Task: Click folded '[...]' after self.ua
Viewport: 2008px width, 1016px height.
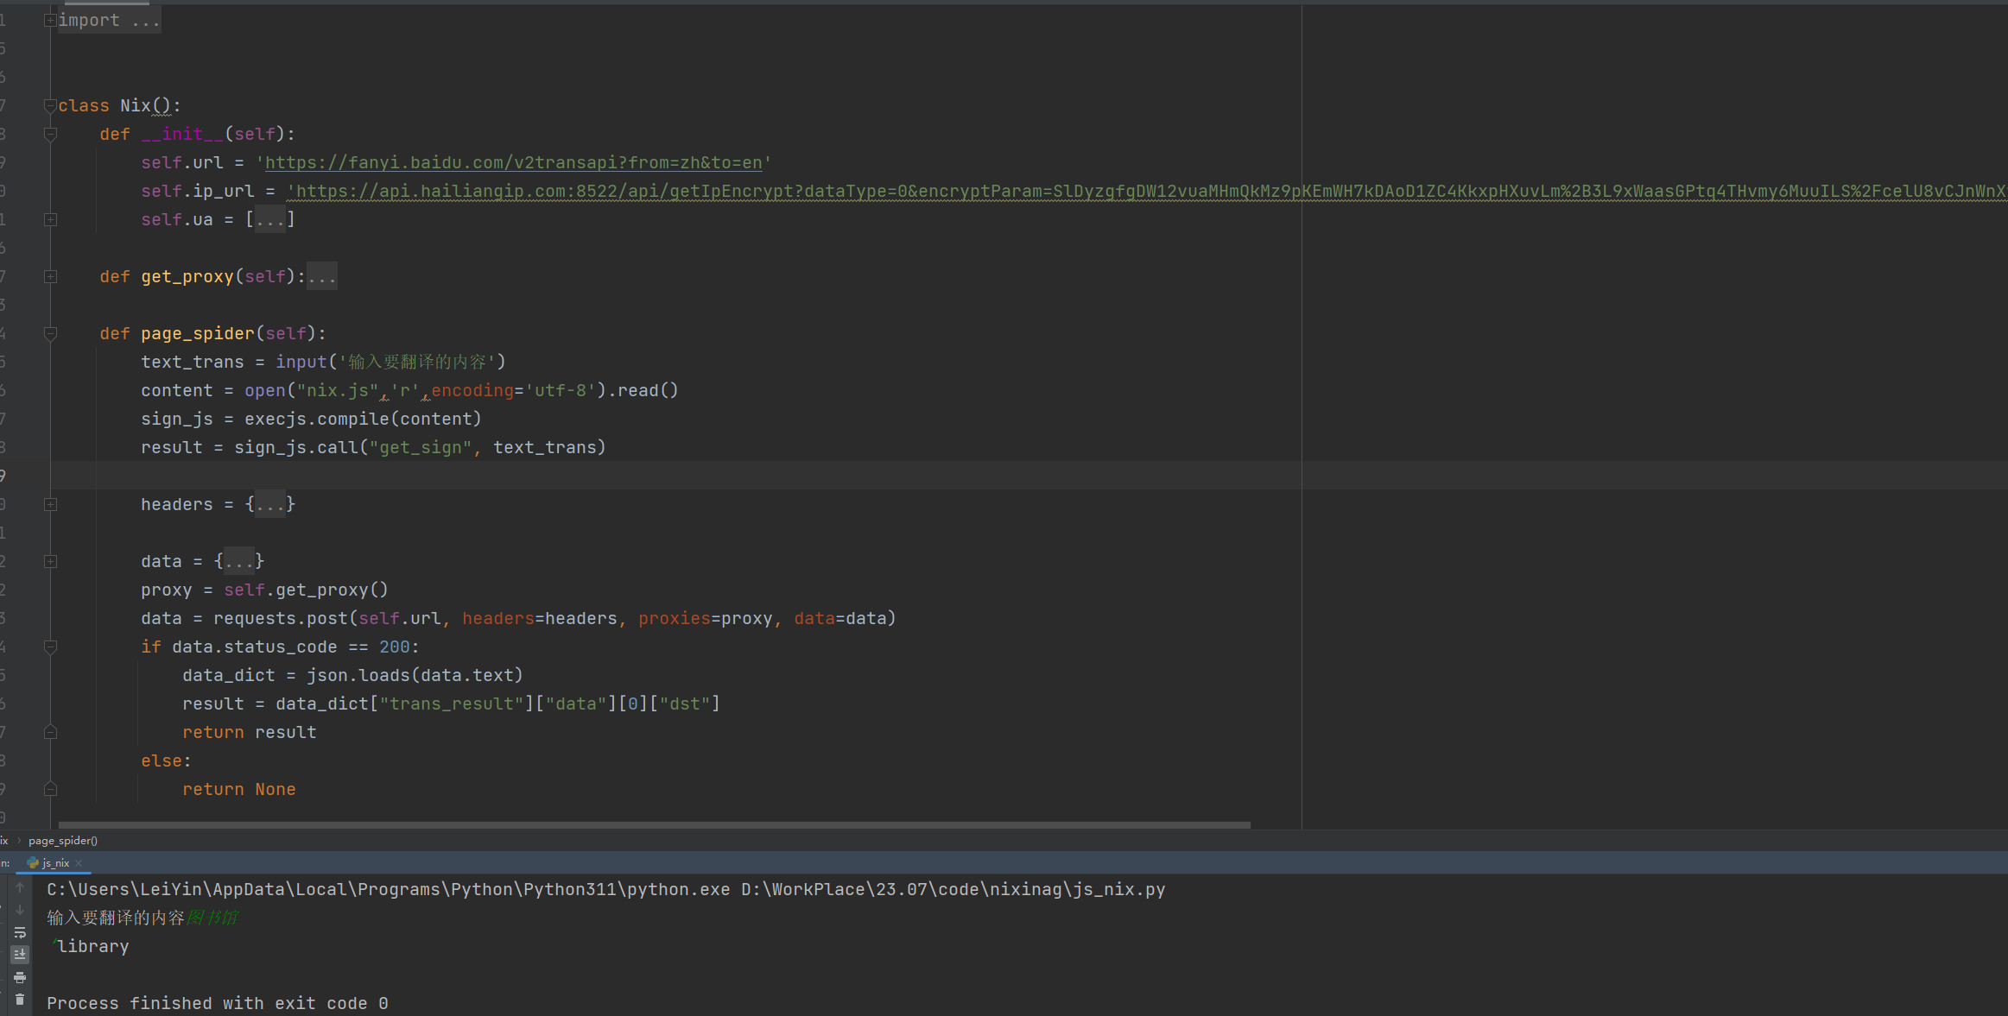Action: [x=270, y=219]
